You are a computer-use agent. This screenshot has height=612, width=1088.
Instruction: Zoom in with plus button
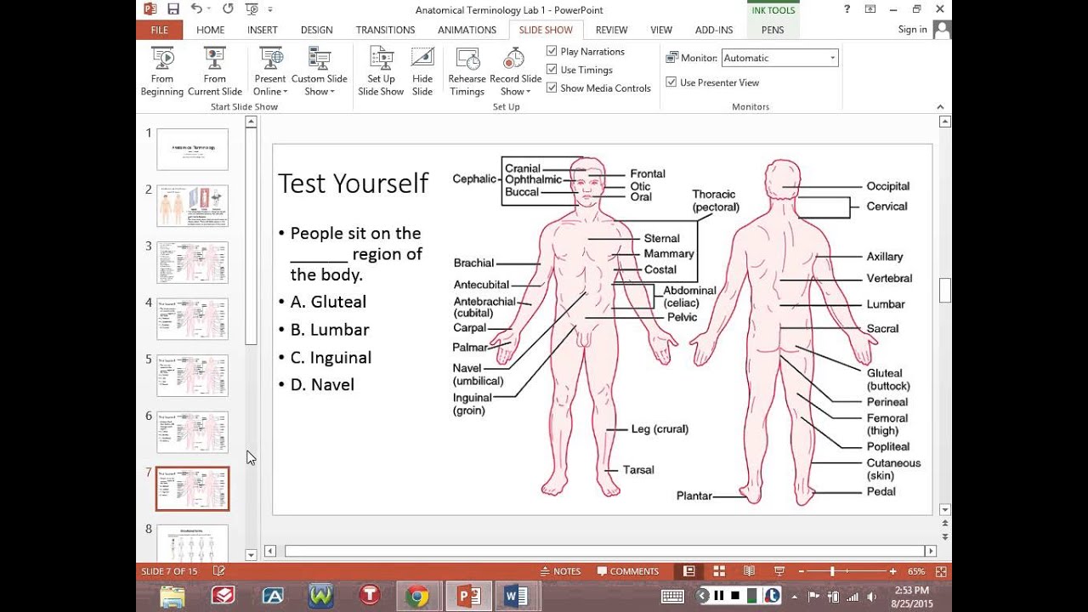(892, 571)
